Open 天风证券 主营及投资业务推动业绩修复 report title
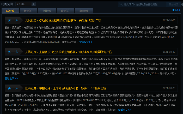This screenshot has height=114, width=183. 68,52
